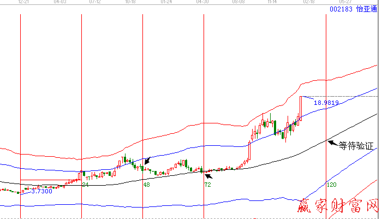The image size is (382, 219).
Task: Click the 12-21 date on time axis
Action: [24, 2]
